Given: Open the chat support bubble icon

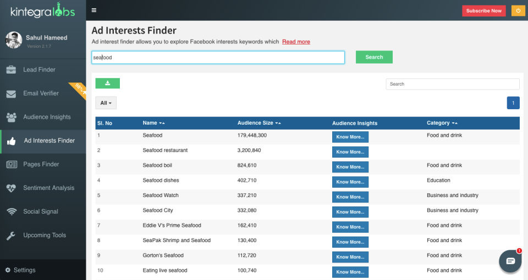Looking at the screenshot, I should pos(510,261).
